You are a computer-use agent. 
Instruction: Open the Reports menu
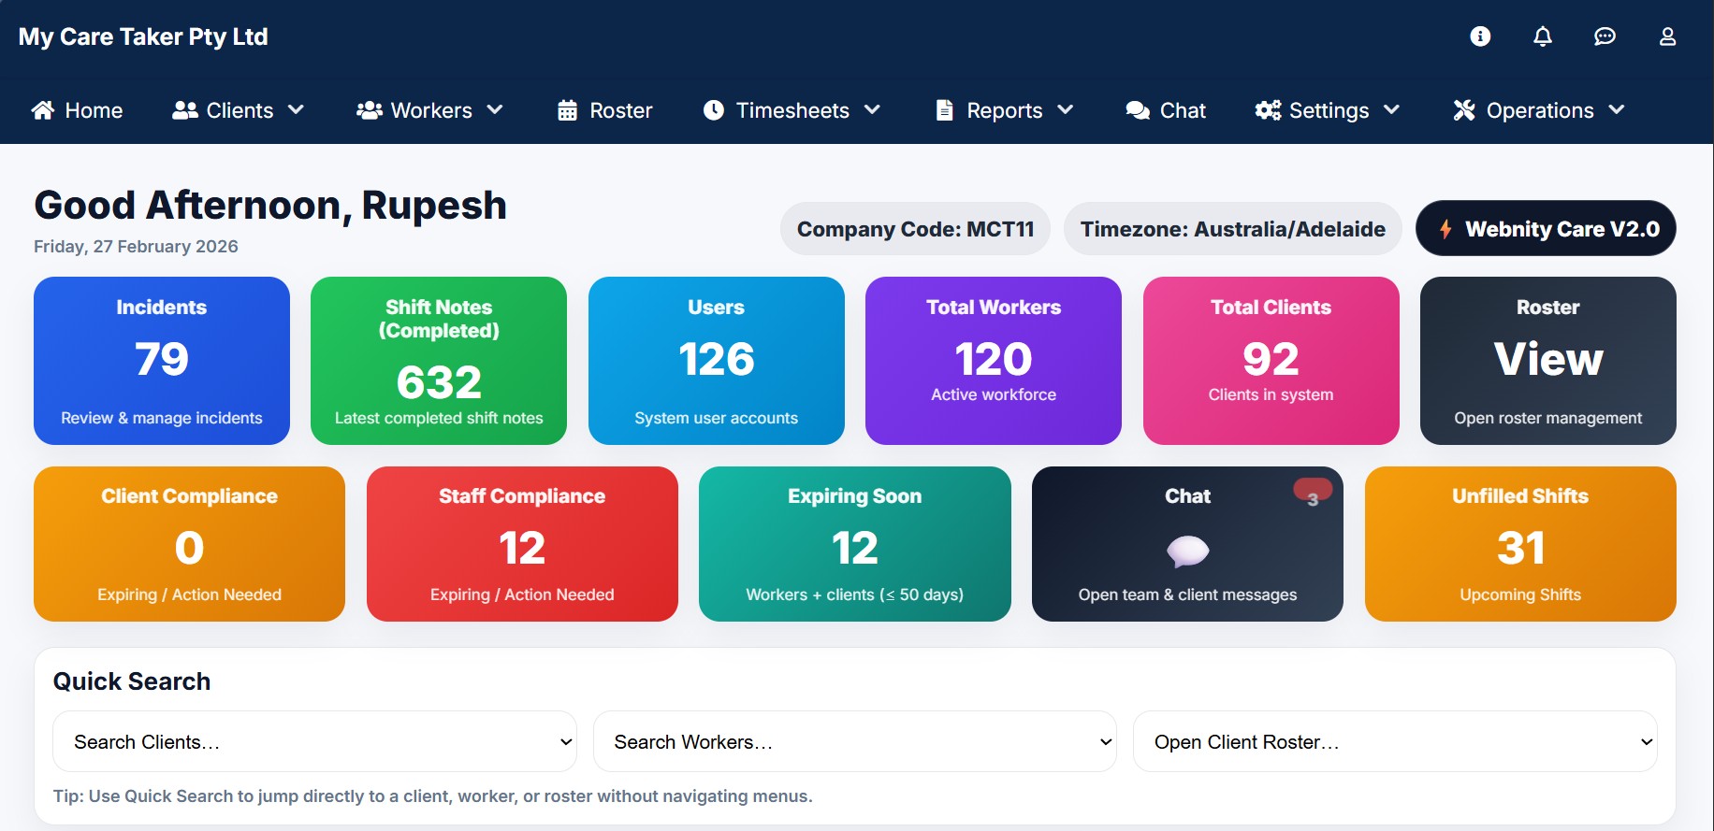pyautogui.click(x=1004, y=110)
